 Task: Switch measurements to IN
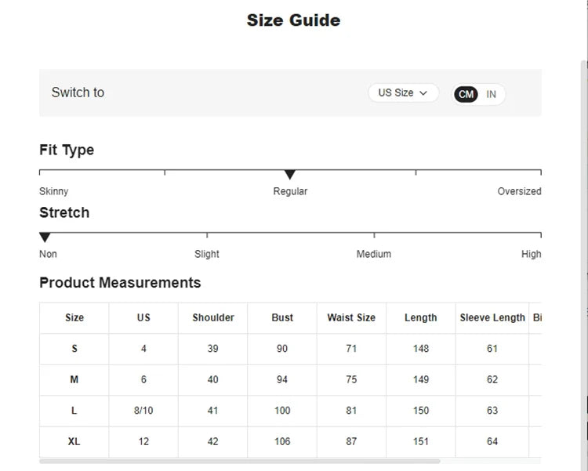point(492,94)
